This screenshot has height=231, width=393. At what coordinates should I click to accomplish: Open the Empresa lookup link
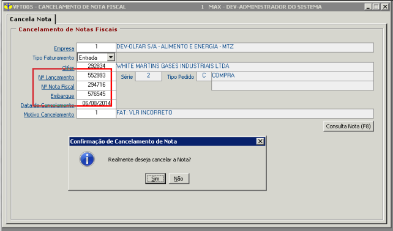(64, 48)
